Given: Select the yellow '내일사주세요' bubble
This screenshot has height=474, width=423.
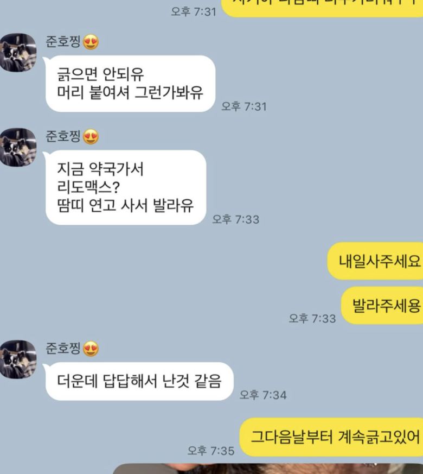Looking at the screenshot, I should coord(375,261).
